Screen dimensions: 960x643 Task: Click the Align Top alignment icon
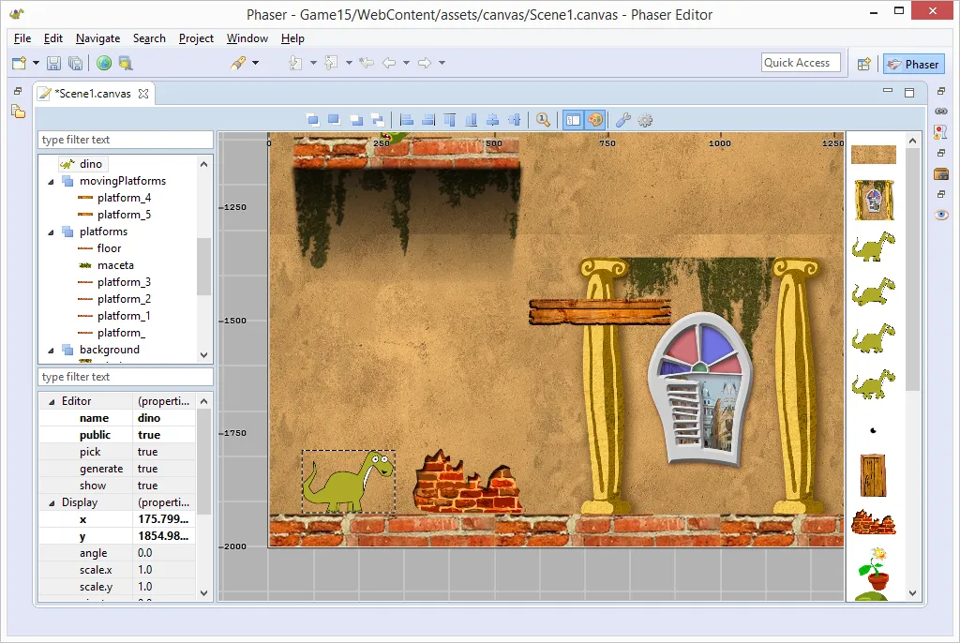click(x=449, y=119)
